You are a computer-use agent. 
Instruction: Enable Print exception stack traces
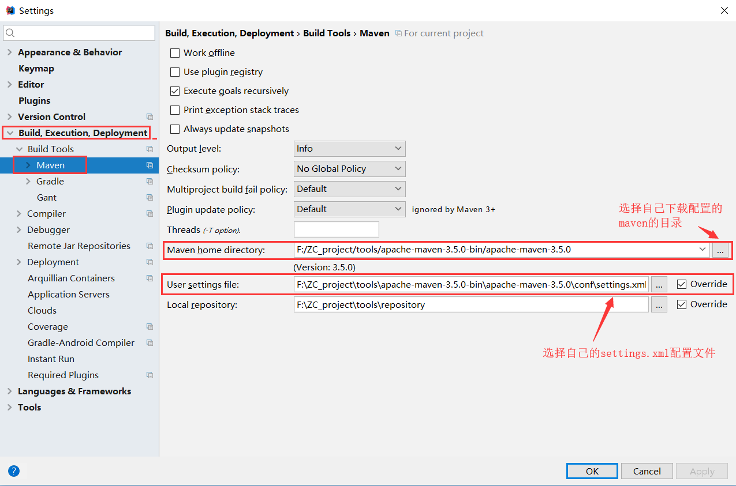pos(175,110)
